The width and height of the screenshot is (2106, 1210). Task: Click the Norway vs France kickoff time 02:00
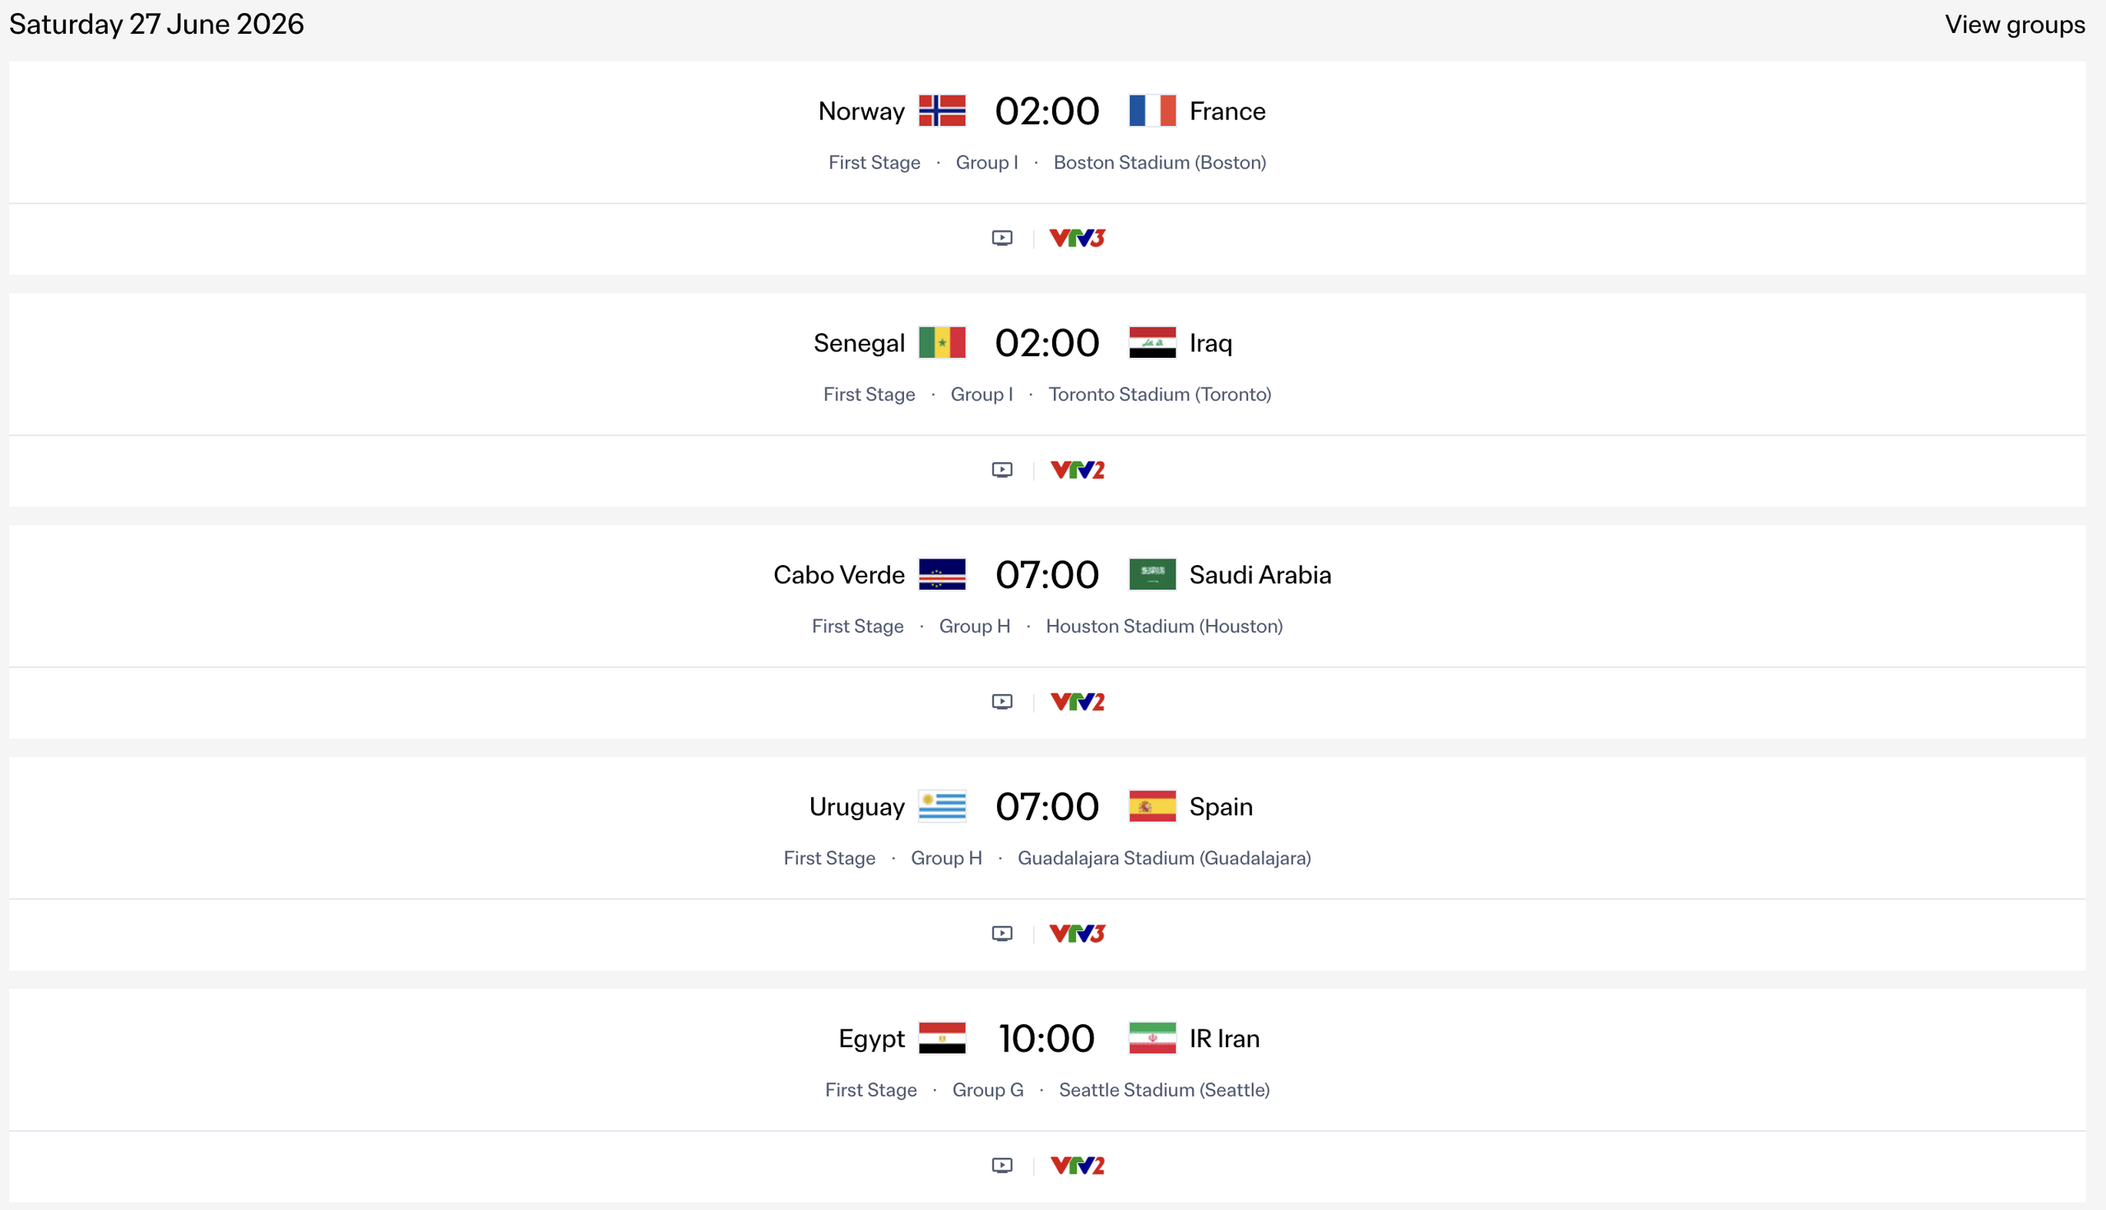(x=1046, y=110)
